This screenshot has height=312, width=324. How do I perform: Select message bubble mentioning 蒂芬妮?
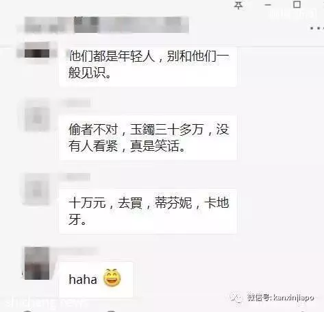point(148,211)
